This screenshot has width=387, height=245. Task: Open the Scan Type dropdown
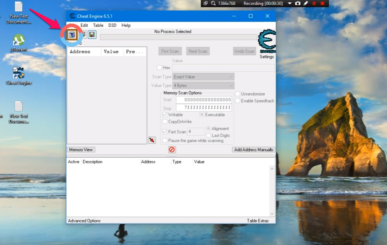point(203,77)
